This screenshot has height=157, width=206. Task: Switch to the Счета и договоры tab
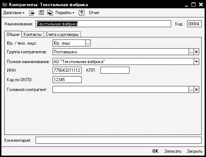[x=62, y=34]
